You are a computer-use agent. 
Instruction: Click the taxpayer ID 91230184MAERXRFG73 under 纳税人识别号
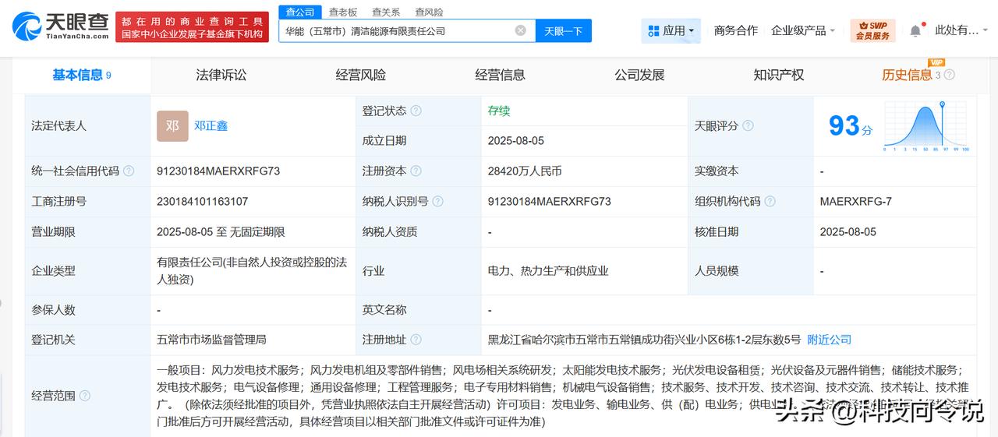pos(550,201)
